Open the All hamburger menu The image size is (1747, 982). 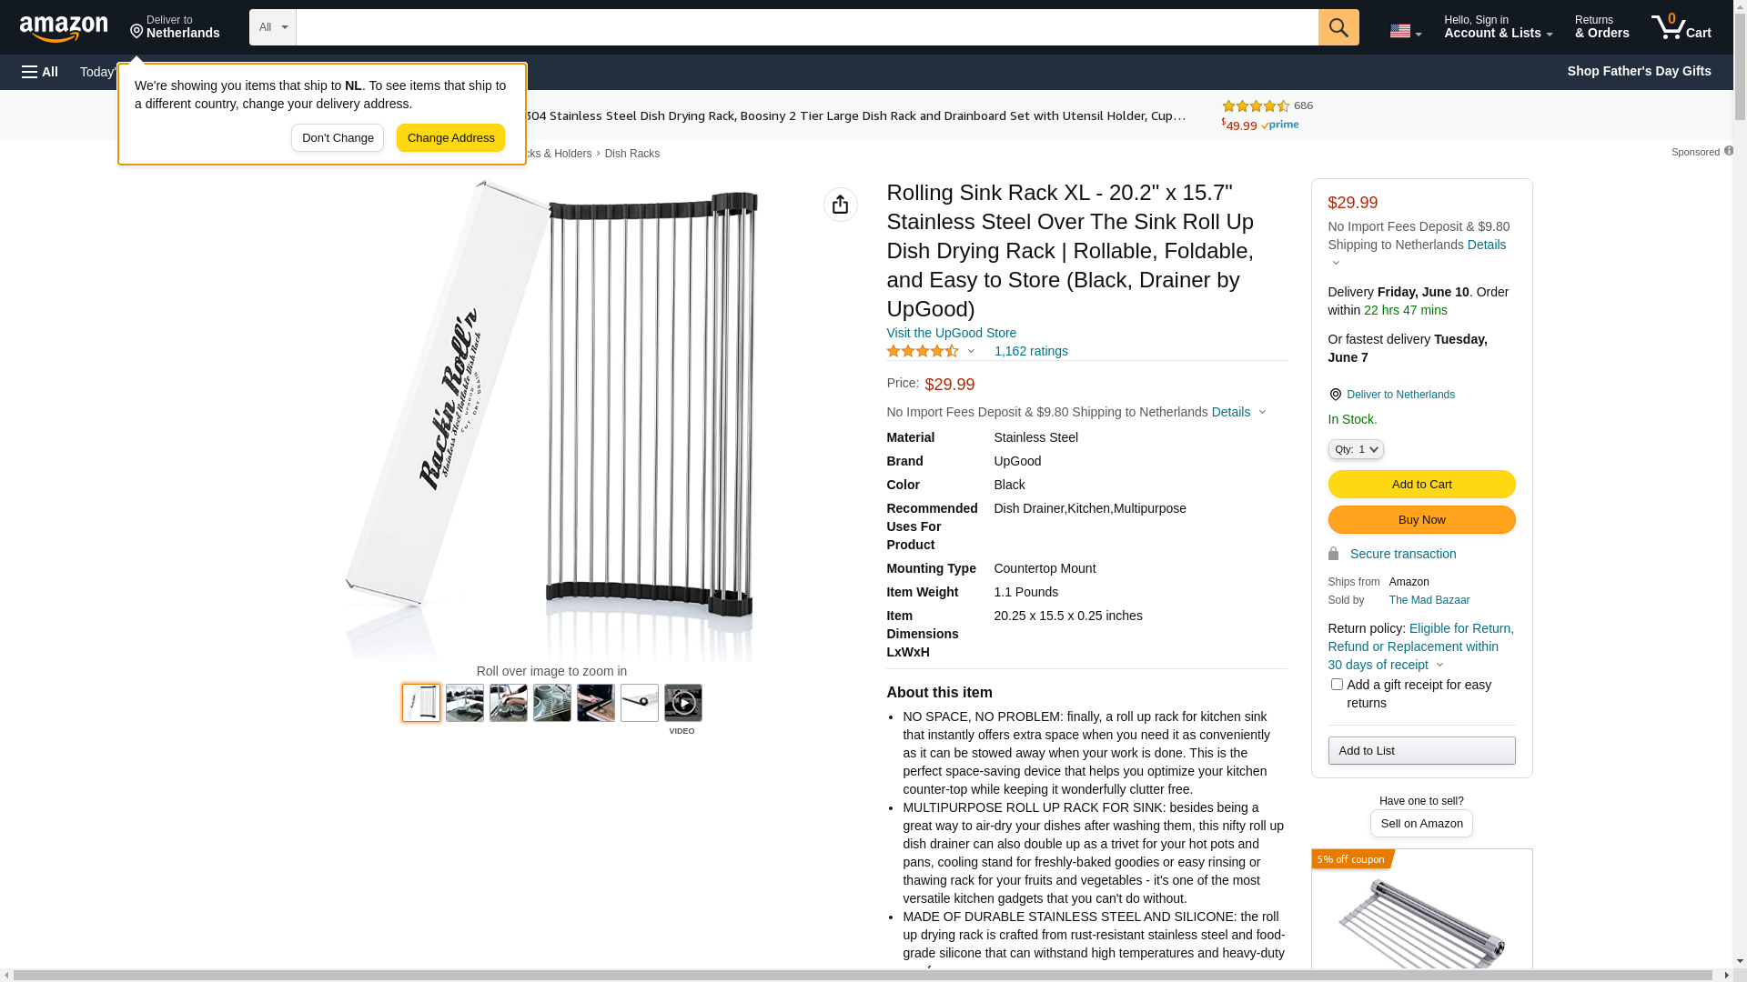click(40, 72)
